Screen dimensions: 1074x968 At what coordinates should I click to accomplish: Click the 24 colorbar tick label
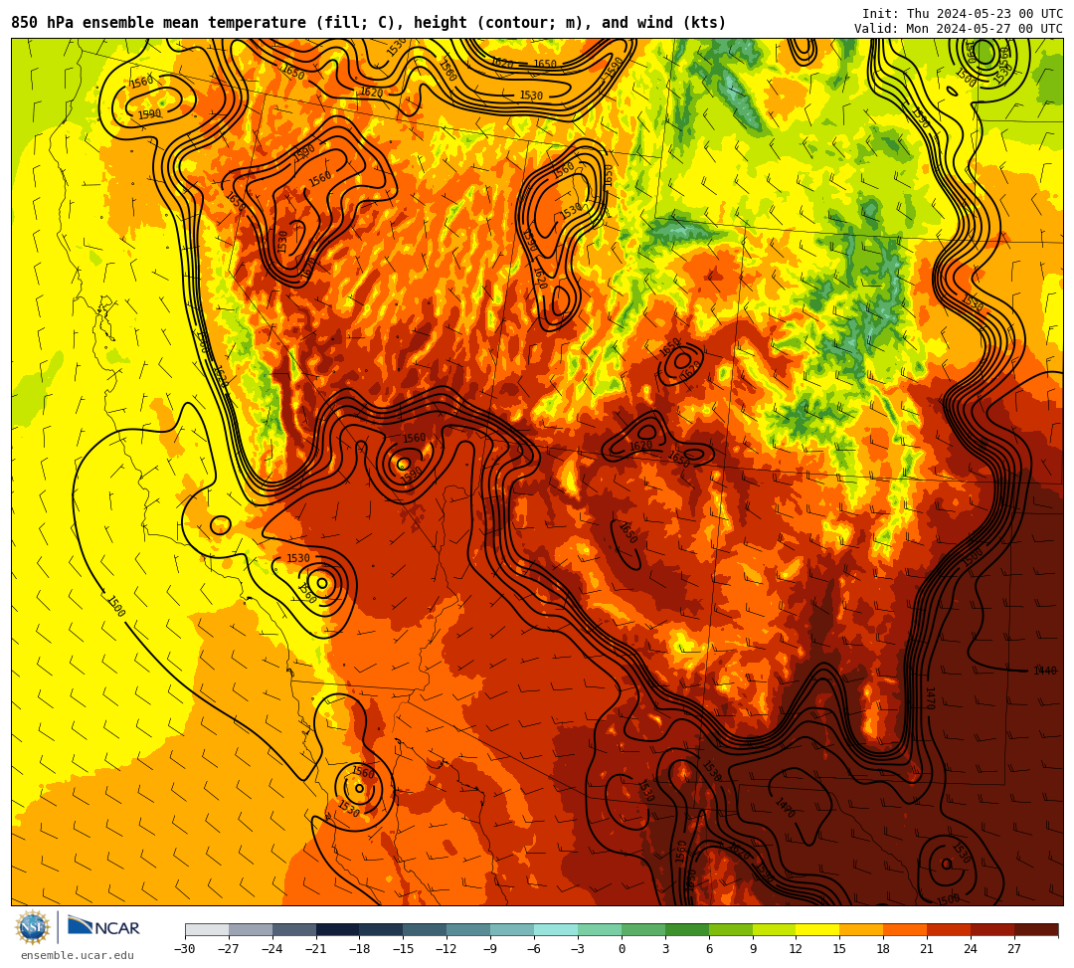click(x=972, y=949)
